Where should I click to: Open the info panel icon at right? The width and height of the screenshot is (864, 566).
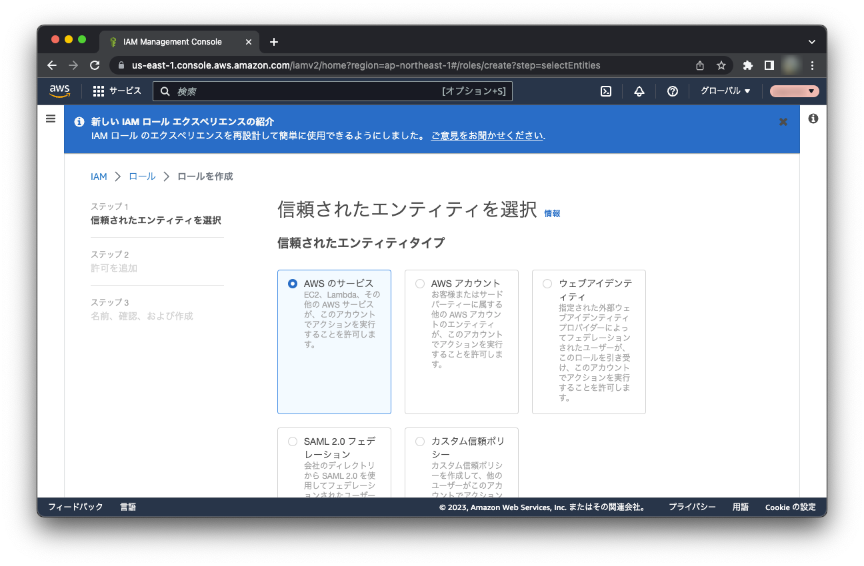tap(813, 119)
